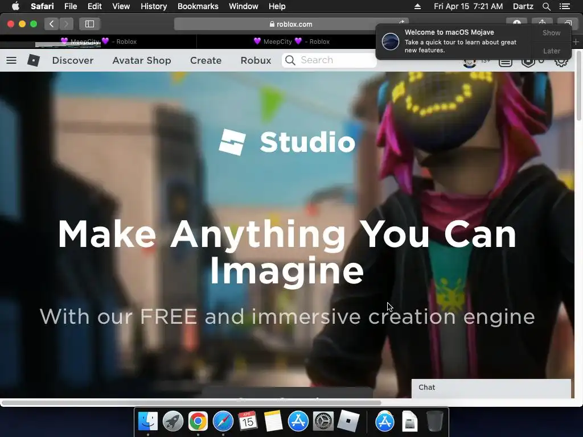This screenshot has height=437, width=583.
Task: Click the eject icon in the menu bar
Action: point(417,6)
